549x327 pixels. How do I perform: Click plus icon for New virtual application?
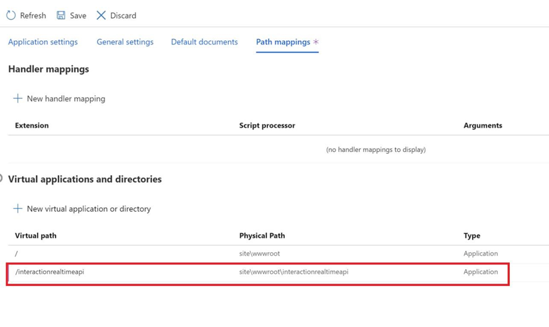[x=18, y=209]
